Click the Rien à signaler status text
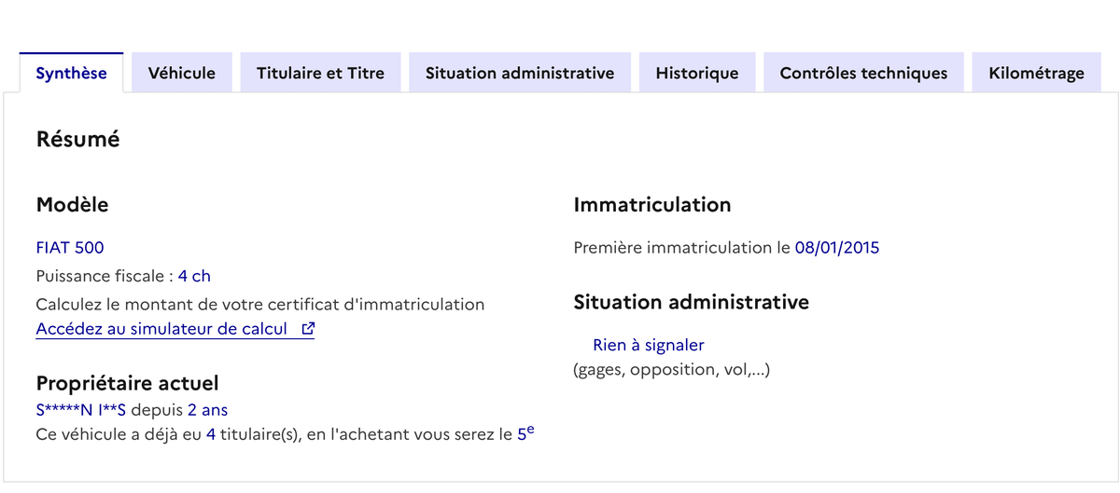Image resolution: width=1120 pixels, height=493 pixels. (648, 346)
